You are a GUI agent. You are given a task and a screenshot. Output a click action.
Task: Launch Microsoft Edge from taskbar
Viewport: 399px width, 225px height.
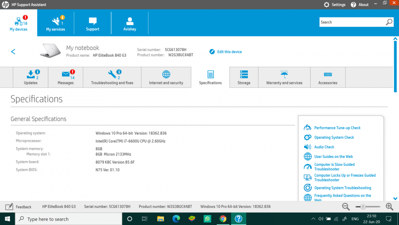click(176, 219)
